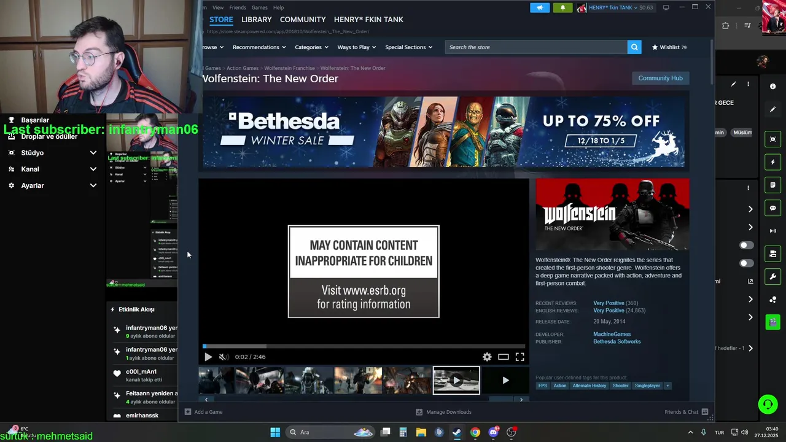
Task: Click Add a Game
Action: pyautogui.click(x=203, y=412)
